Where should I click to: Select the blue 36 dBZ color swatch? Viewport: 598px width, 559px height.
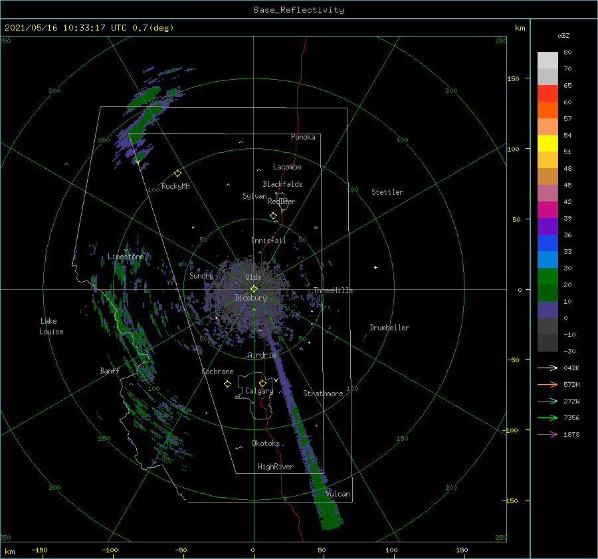(548, 243)
